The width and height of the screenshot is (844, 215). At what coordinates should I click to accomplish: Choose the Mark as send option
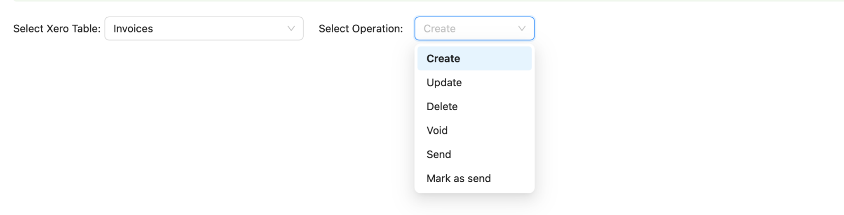click(x=474, y=178)
